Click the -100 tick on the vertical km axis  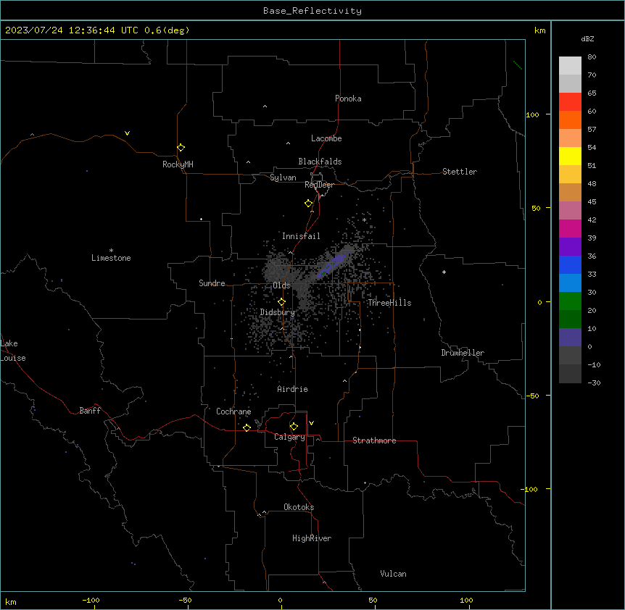[530, 489]
